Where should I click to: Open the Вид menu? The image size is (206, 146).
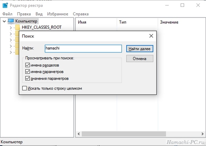(39, 14)
